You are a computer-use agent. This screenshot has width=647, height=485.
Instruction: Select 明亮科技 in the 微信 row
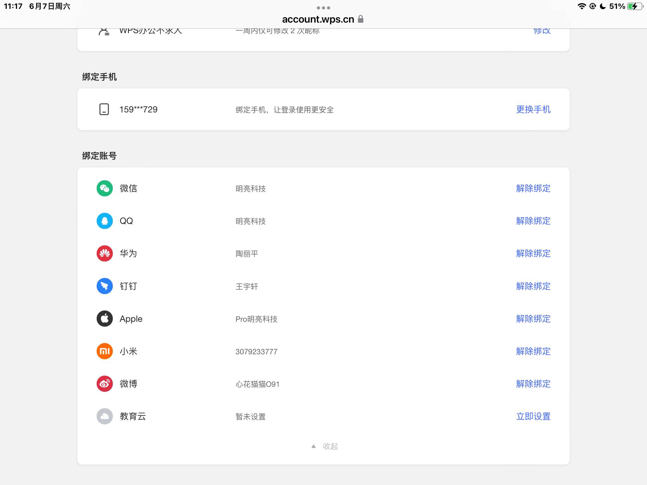click(x=251, y=189)
